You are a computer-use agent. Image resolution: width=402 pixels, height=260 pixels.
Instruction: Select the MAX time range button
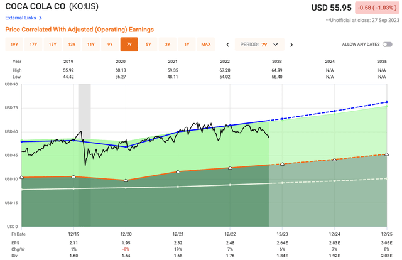click(x=205, y=45)
